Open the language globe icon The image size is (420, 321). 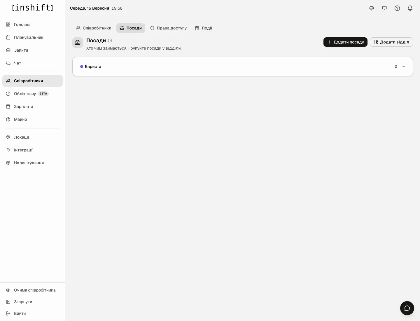(x=372, y=8)
